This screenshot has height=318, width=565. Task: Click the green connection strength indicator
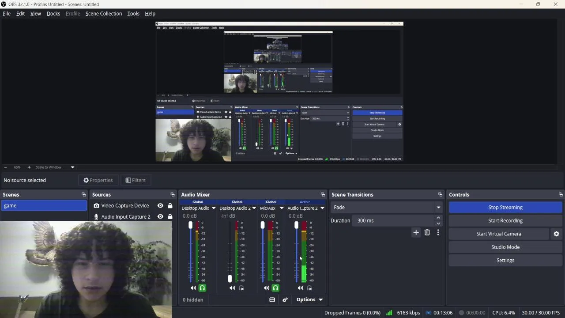(389, 313)
